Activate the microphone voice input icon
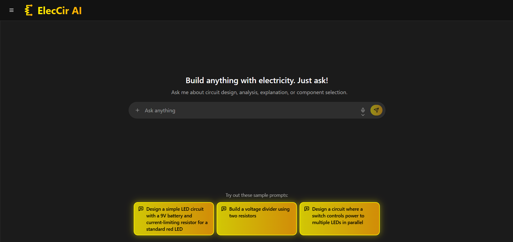The width and height of the screenshot is (513, 242). (363, 110)
